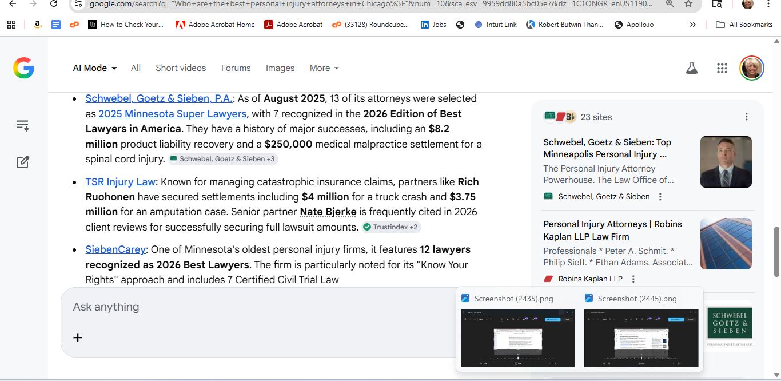The width and height of the screenshot is (781, 381).
Task: Open the 23 sites panel menu
Action: (x=747, y=117)
